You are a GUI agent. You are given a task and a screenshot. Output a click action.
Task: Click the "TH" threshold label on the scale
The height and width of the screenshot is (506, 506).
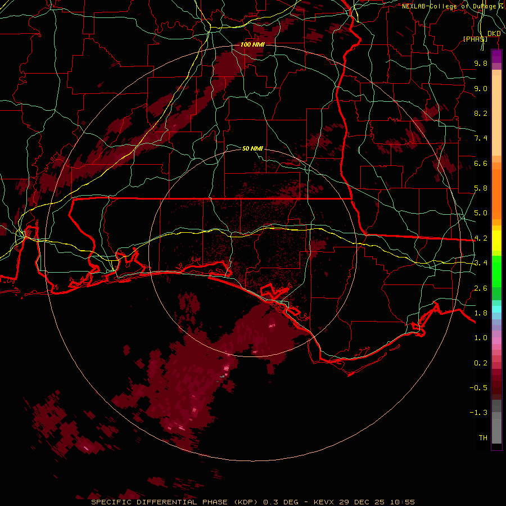tap(483, 438)
